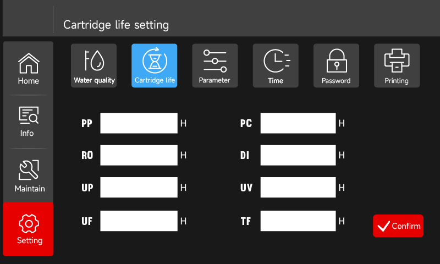The height and width of the screenshot is (264, 440).
Task: Open the Water quality settings icon
Action: click(x=94, y=65)
